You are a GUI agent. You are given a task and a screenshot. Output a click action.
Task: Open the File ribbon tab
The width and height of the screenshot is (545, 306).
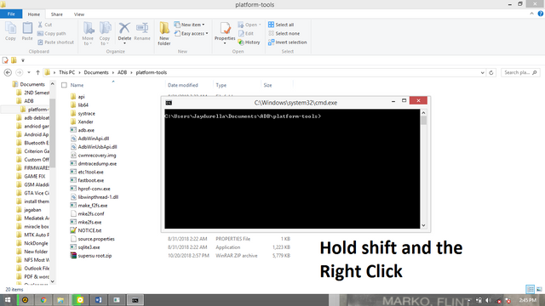pyautogui.click(x=11, y=14)
